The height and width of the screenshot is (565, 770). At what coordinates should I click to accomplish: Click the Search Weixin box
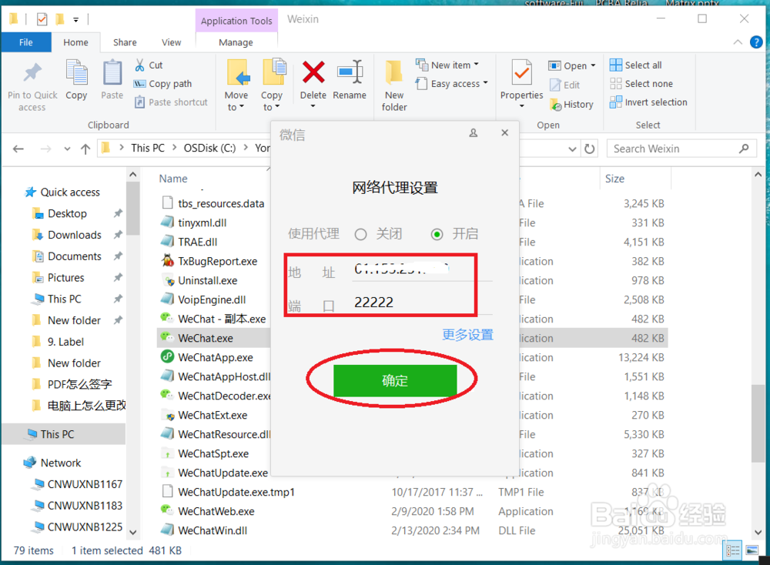point(681,149)
